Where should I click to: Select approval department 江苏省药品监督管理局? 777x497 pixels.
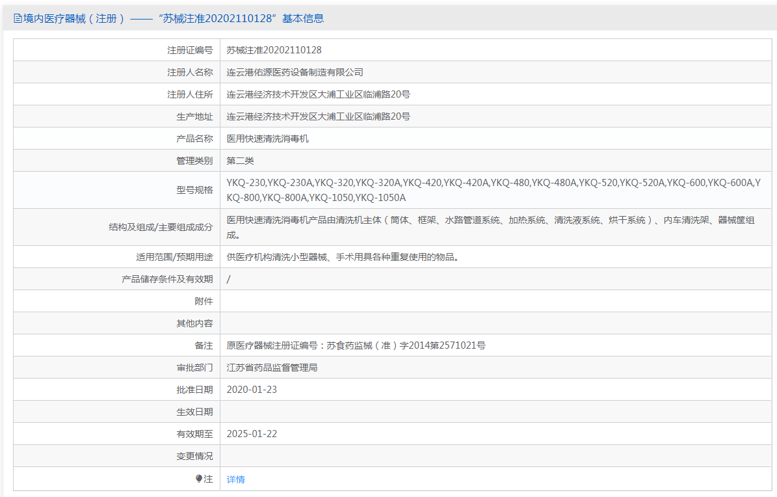coord(272,368)
